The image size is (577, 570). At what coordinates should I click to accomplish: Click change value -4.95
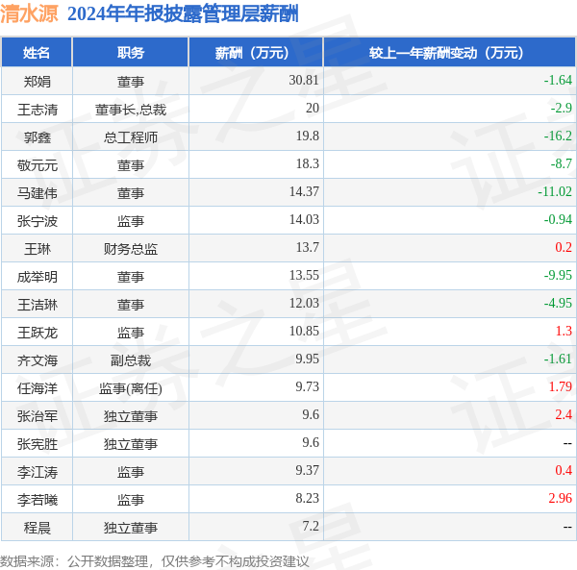coord(558,304)
